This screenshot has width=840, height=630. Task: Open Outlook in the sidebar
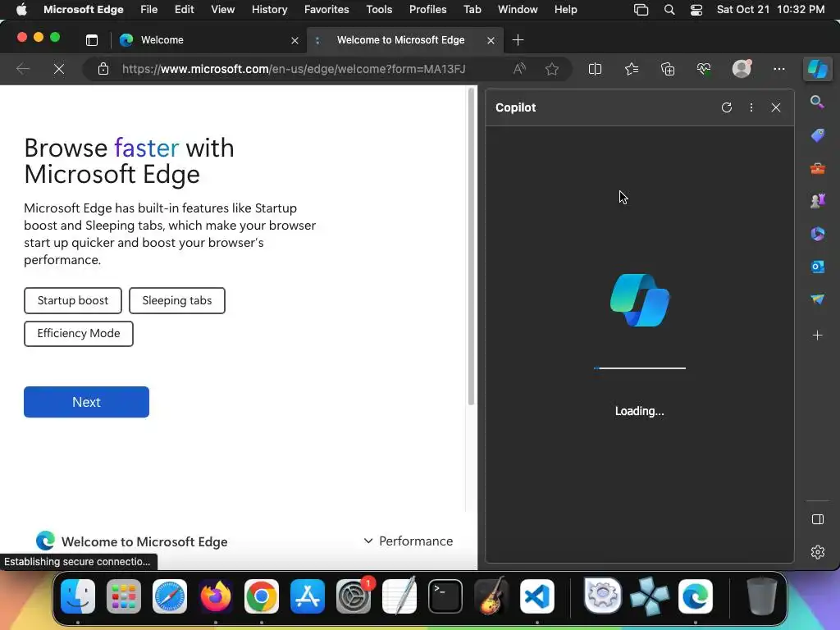coord(818,267)
